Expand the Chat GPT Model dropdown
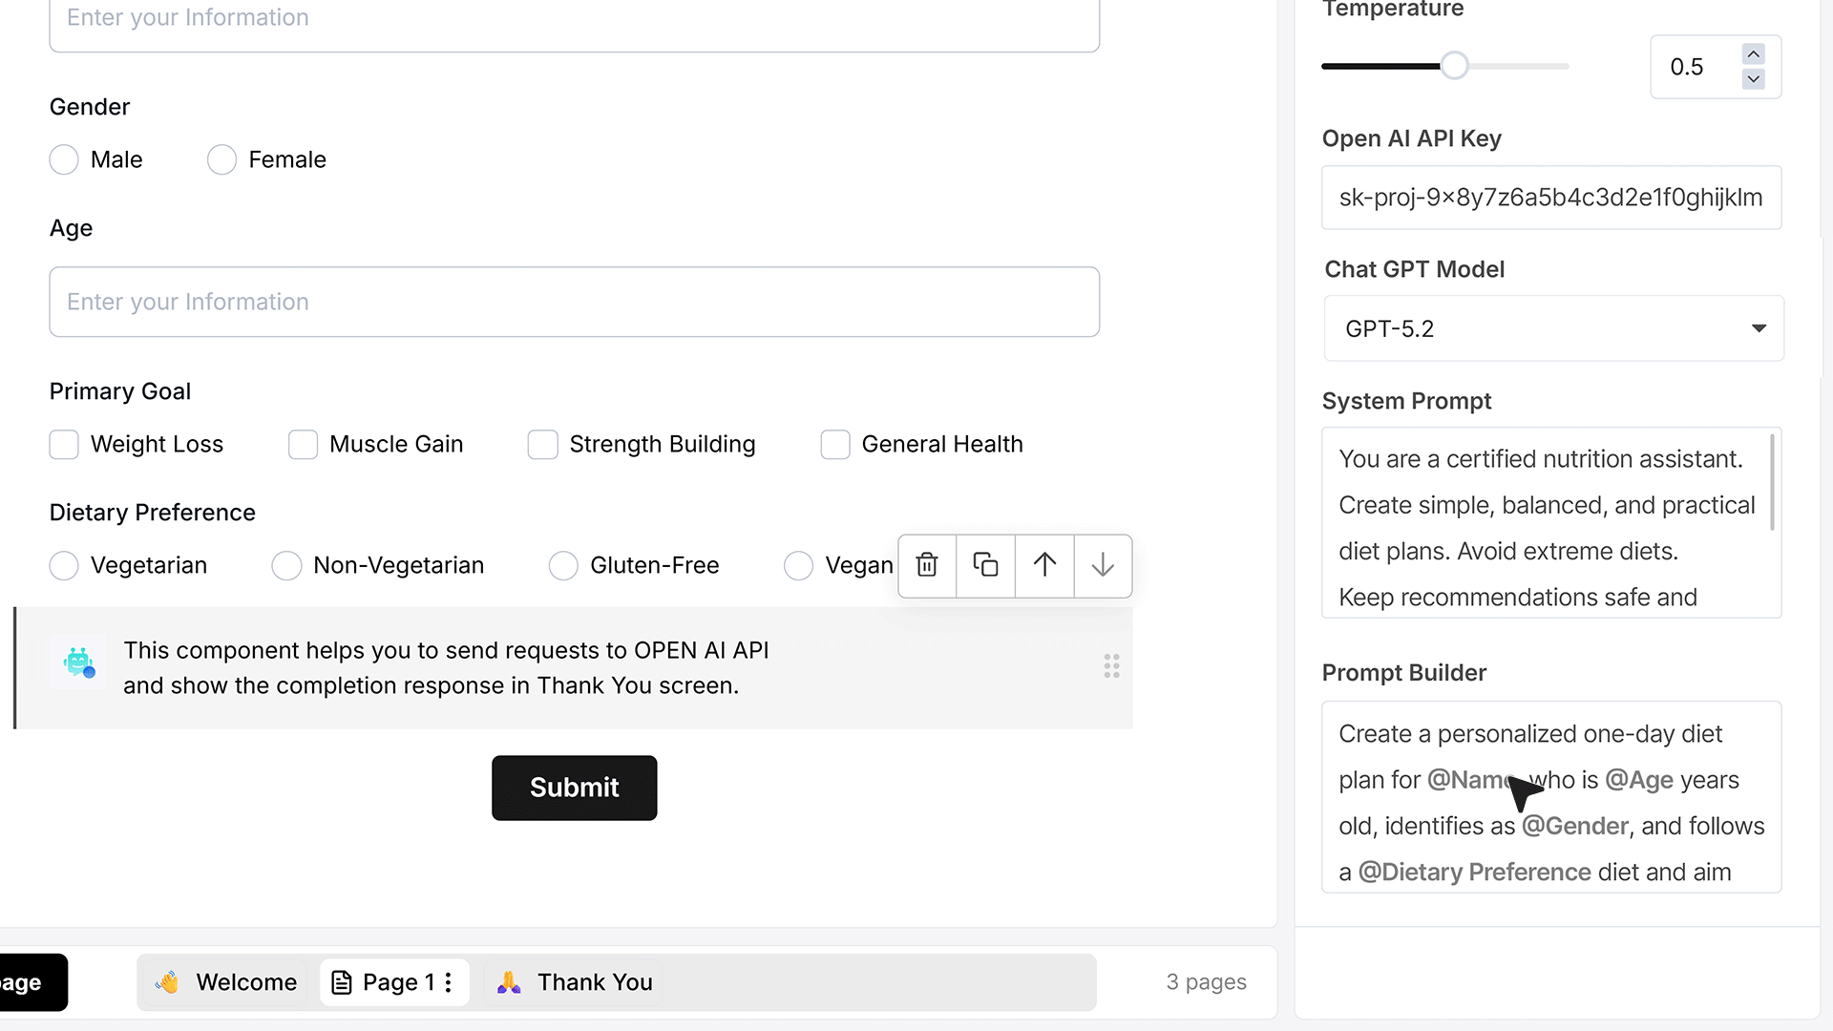1833x1031 pixels. click(1553, 328)
